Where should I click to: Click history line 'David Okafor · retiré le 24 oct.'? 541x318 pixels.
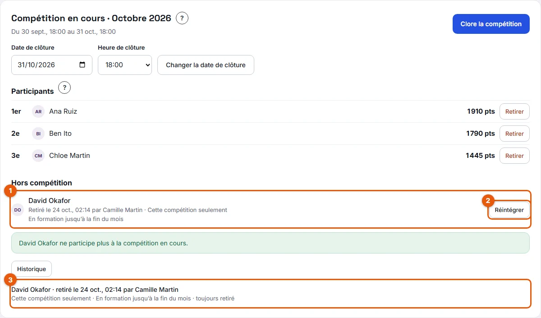click(95, 290)
